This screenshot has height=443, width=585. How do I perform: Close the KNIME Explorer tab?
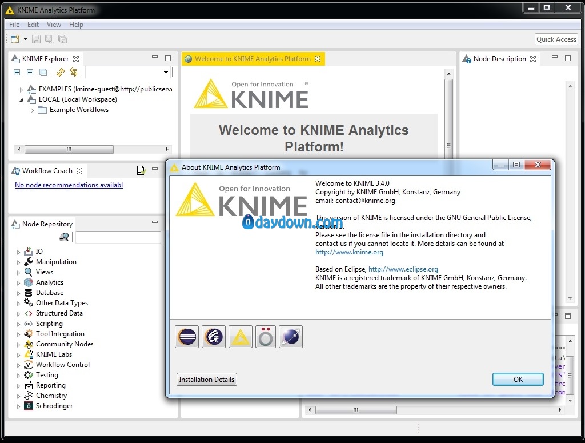[76, 59]
